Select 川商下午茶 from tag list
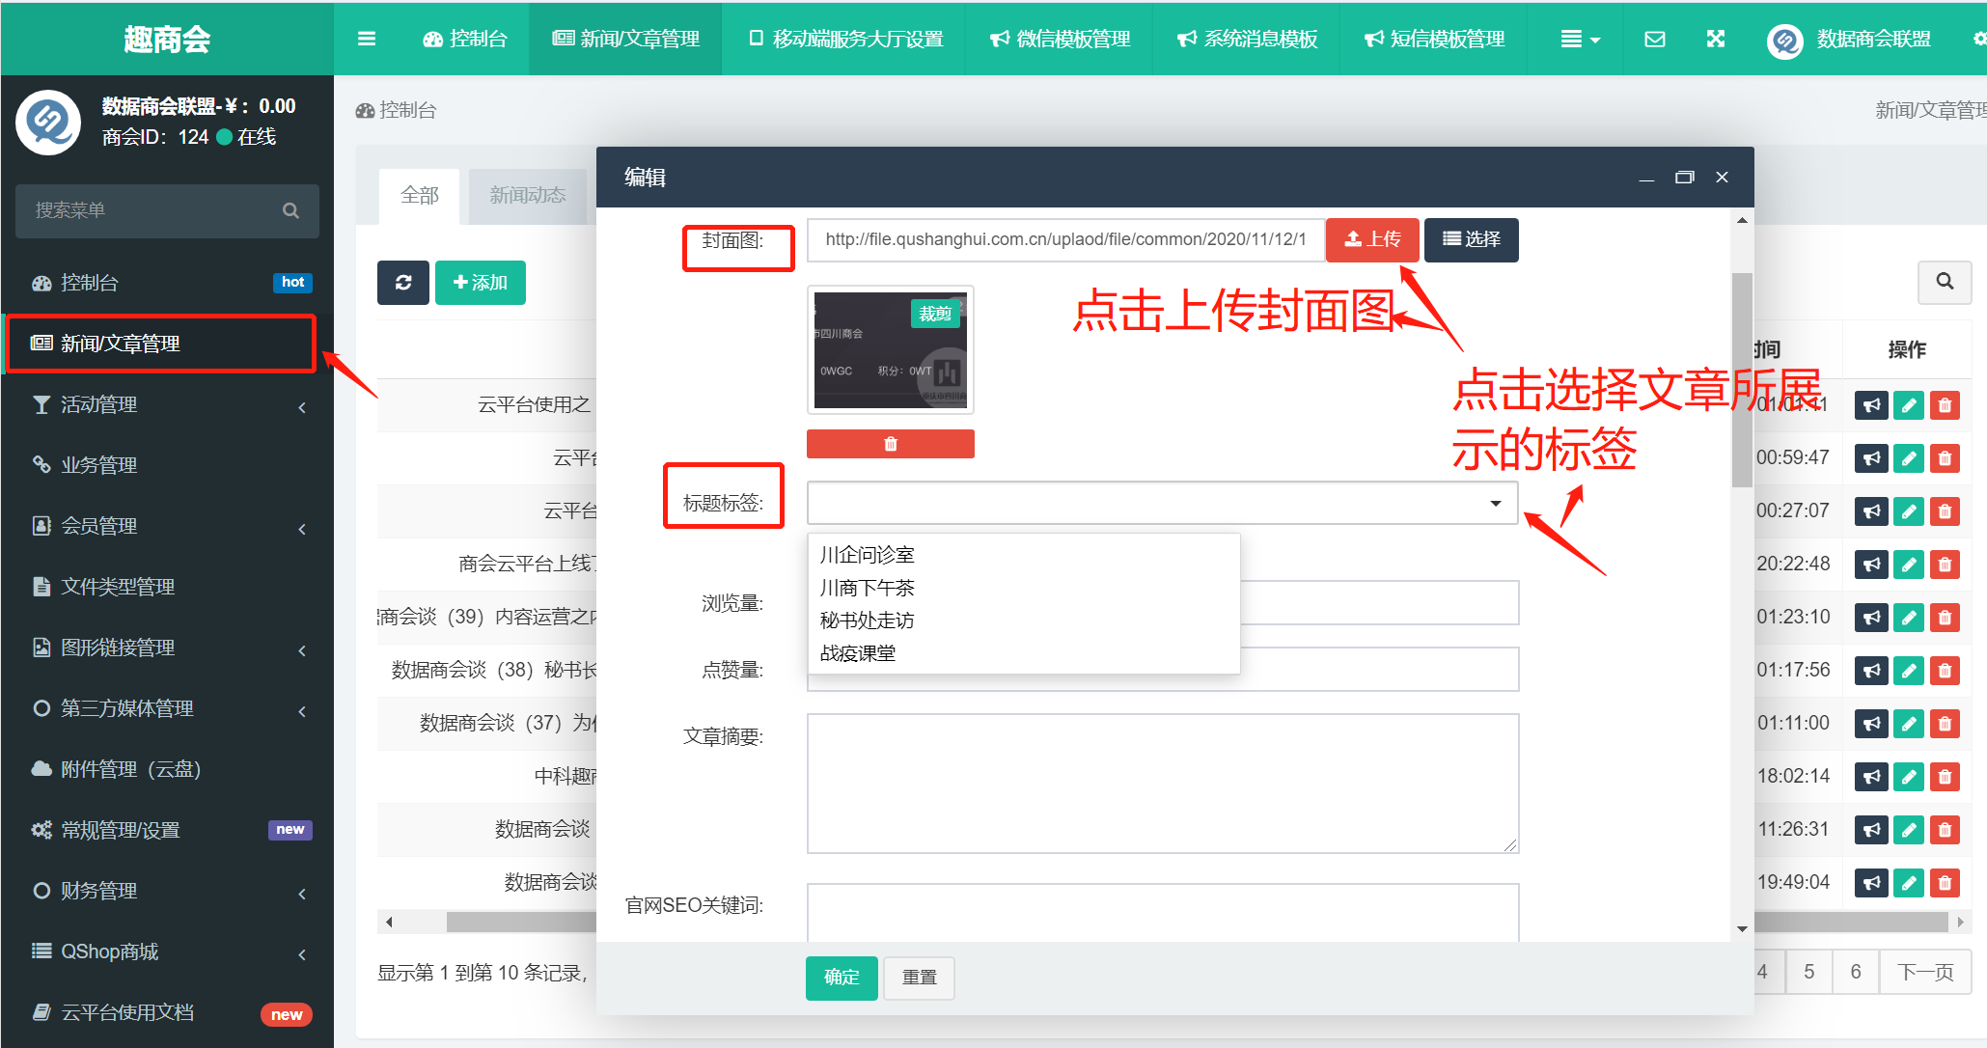This screenshot has height=1048, width=1987. 867,588
